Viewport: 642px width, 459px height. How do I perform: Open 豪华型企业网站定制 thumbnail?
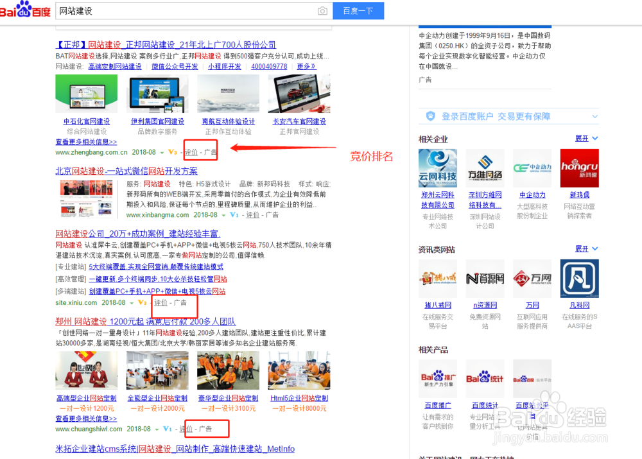click(x=228, y=370)
